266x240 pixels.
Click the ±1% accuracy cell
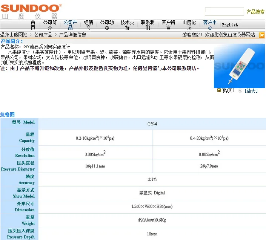point(152,179)
